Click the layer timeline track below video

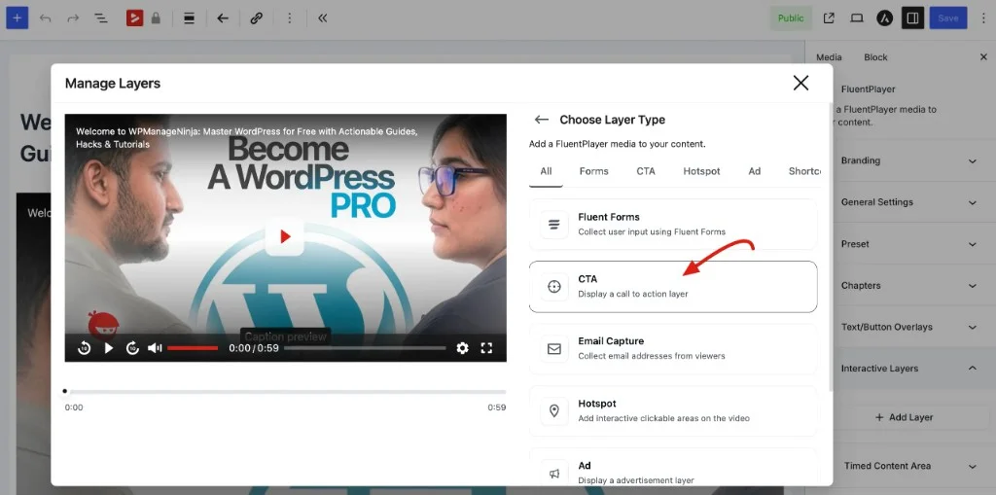click(x=285, y=391)
